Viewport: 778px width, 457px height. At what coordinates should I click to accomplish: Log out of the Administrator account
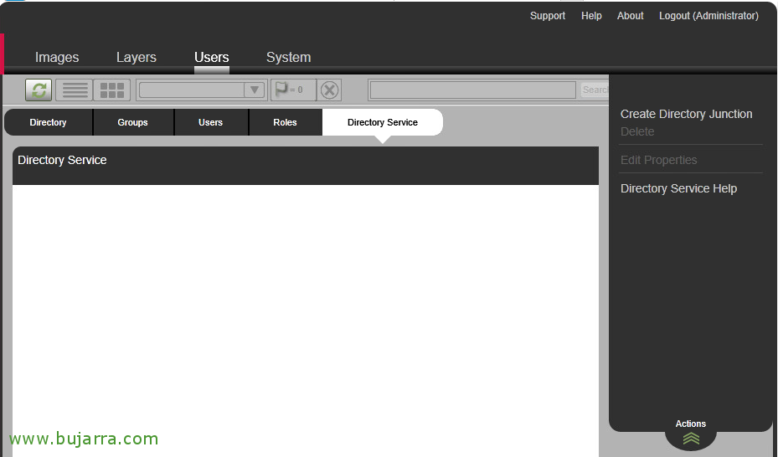coord(708,16)
